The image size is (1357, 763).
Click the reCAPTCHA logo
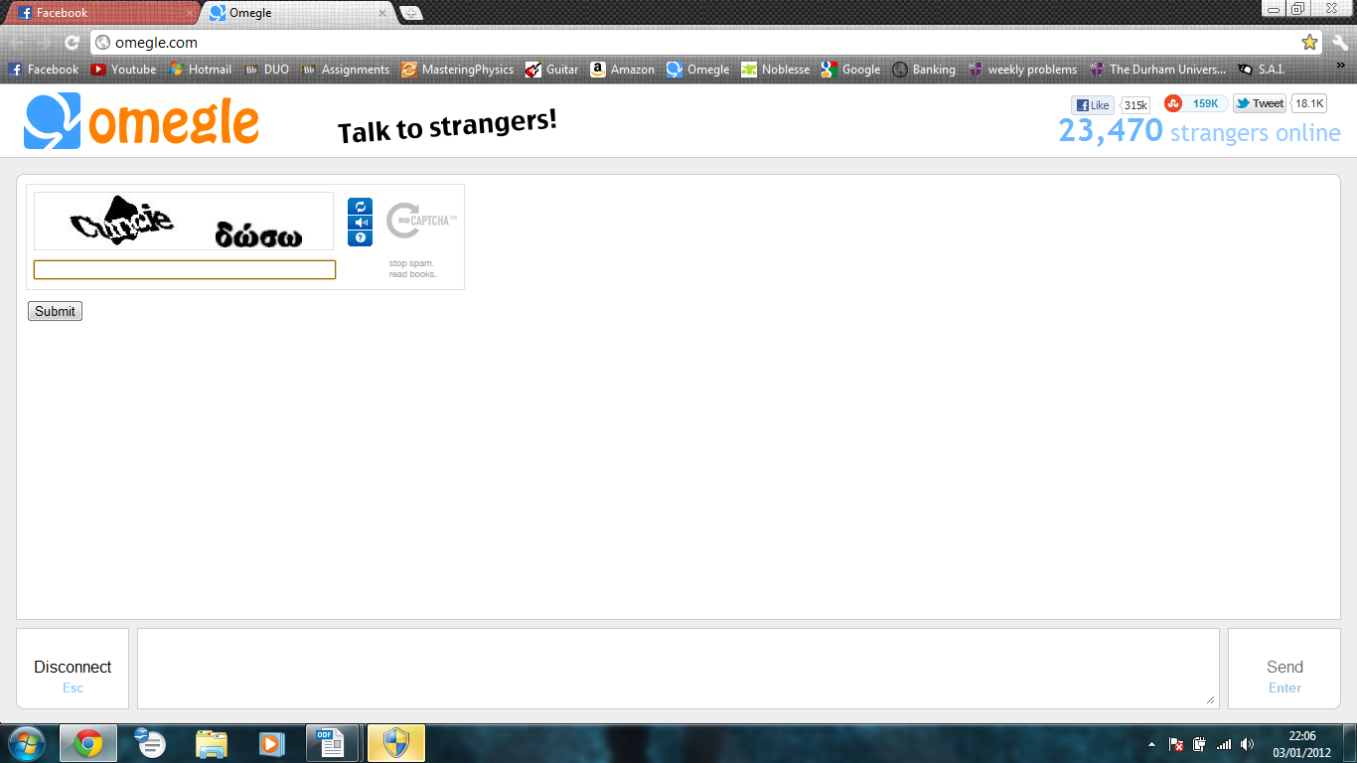tap(421, 221)
